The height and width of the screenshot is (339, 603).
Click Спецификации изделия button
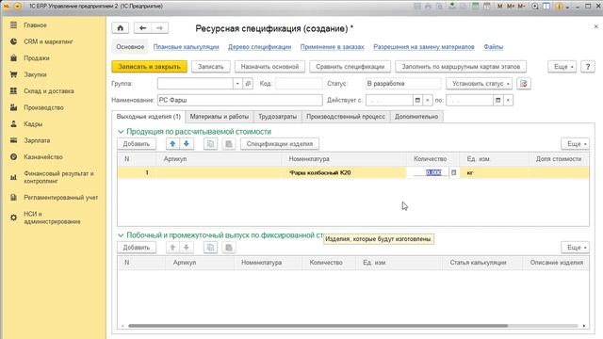pos(280,144)
